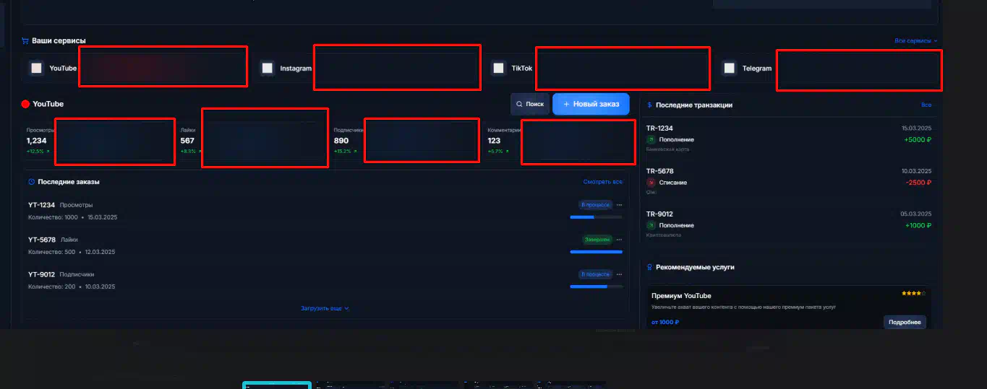Click the shopping cart icon beside Ваши сервисы
Viewport: 987px width, 389px height.
[x=25, y=41]
